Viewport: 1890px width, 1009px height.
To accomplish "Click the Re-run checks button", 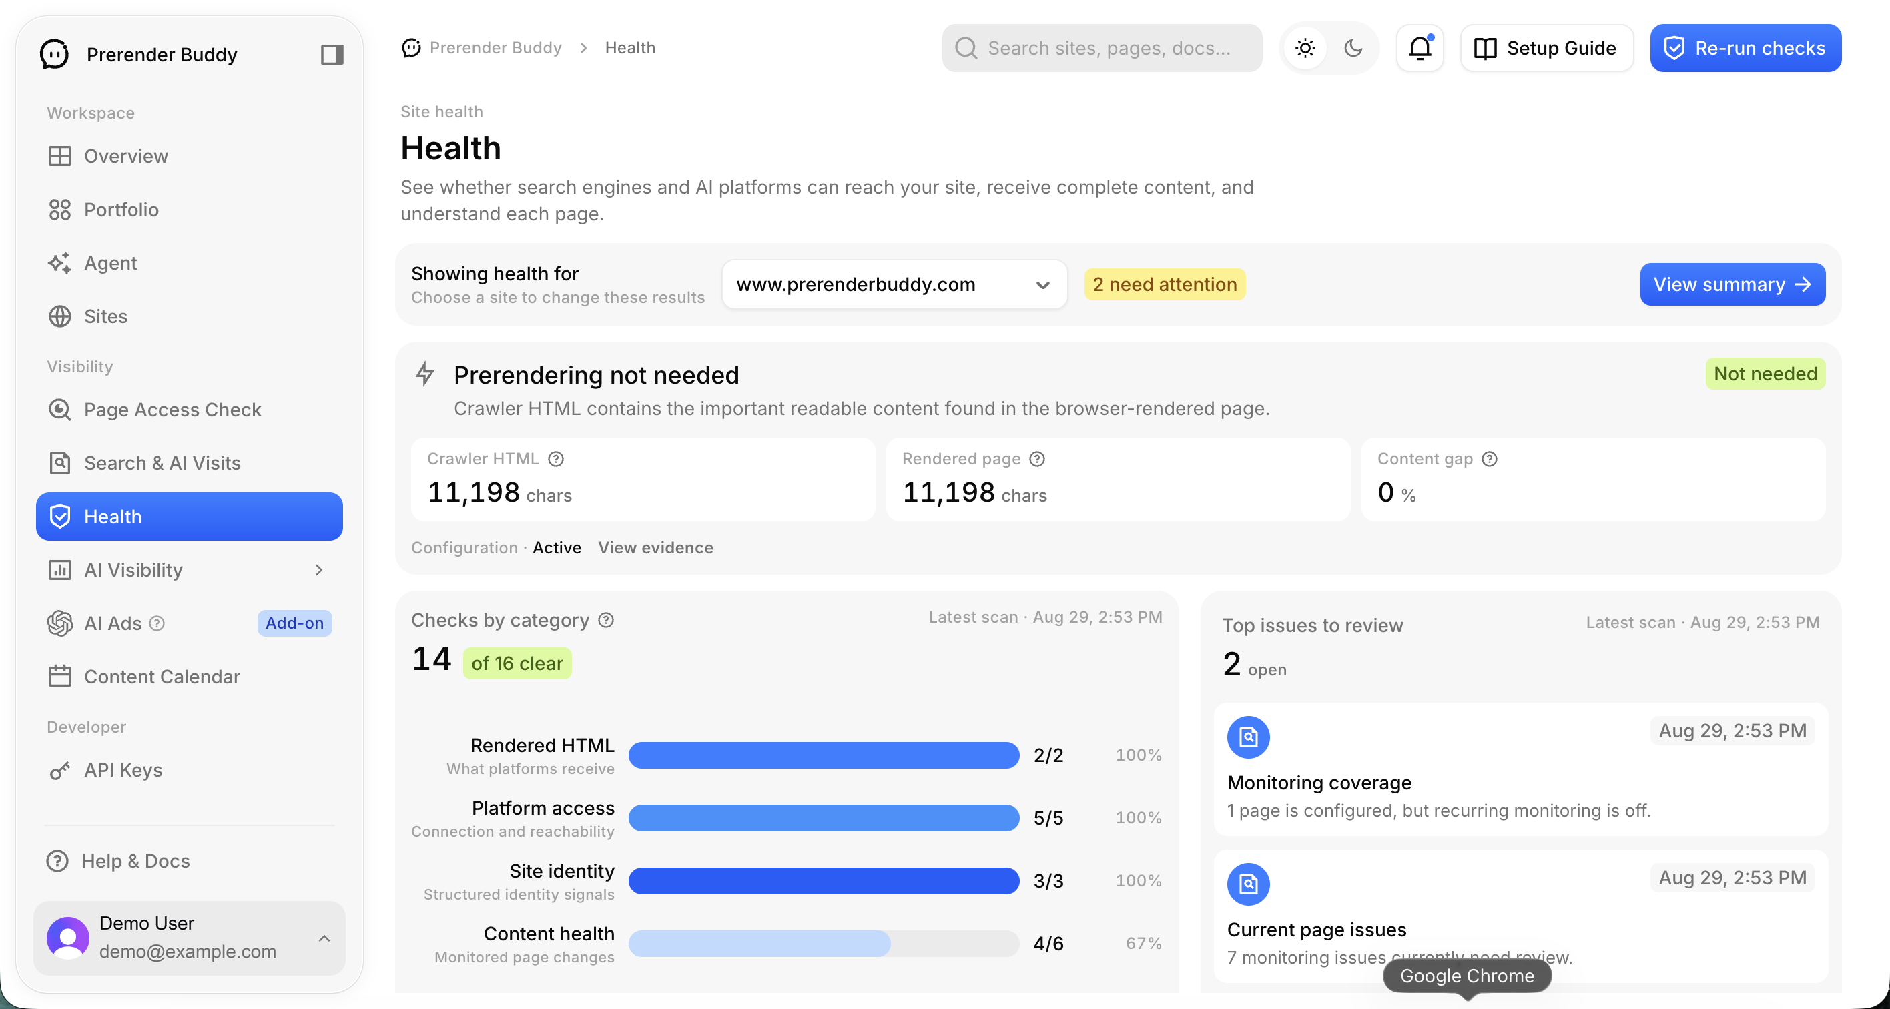I will point(1745,47).
